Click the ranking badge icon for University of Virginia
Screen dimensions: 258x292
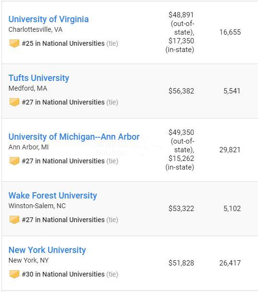tap(14, 43)
